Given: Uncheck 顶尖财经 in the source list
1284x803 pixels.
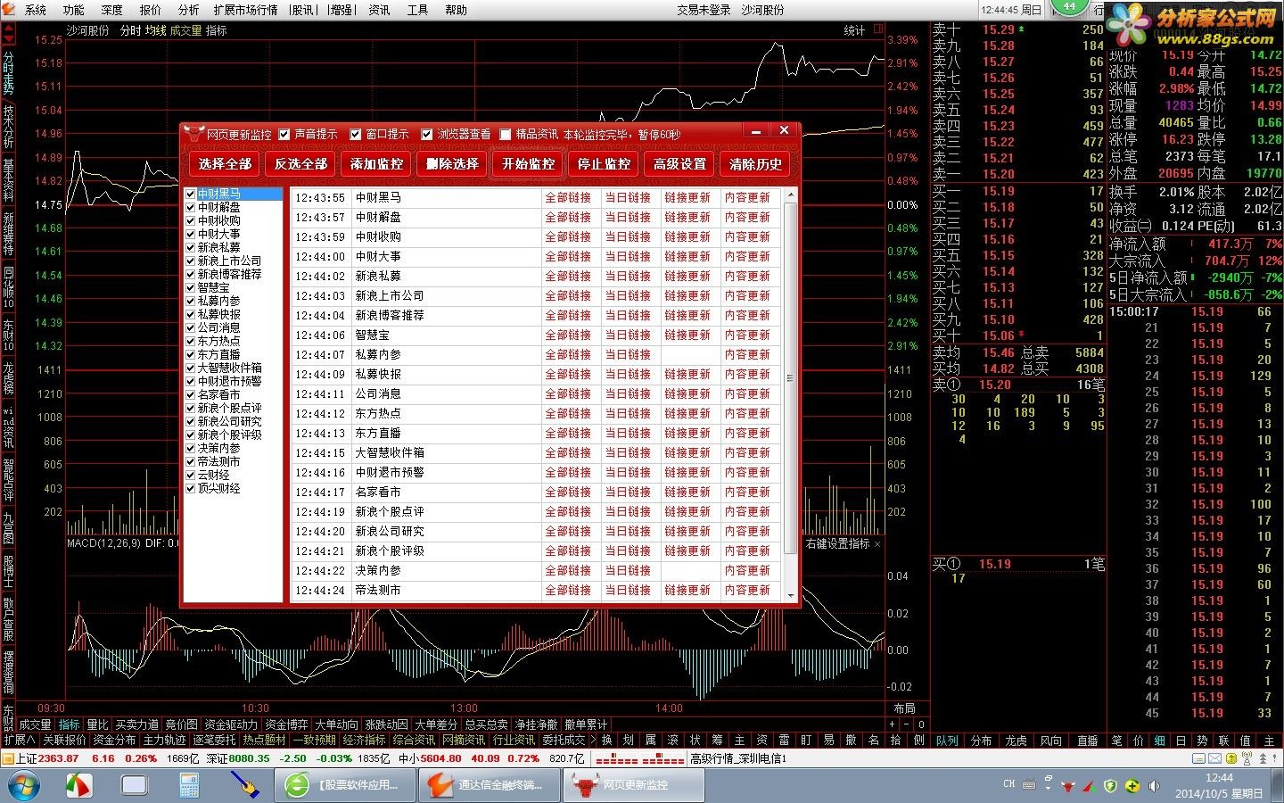Looking at the screenshot, I should pyautogui.click(x=190, y=488).
